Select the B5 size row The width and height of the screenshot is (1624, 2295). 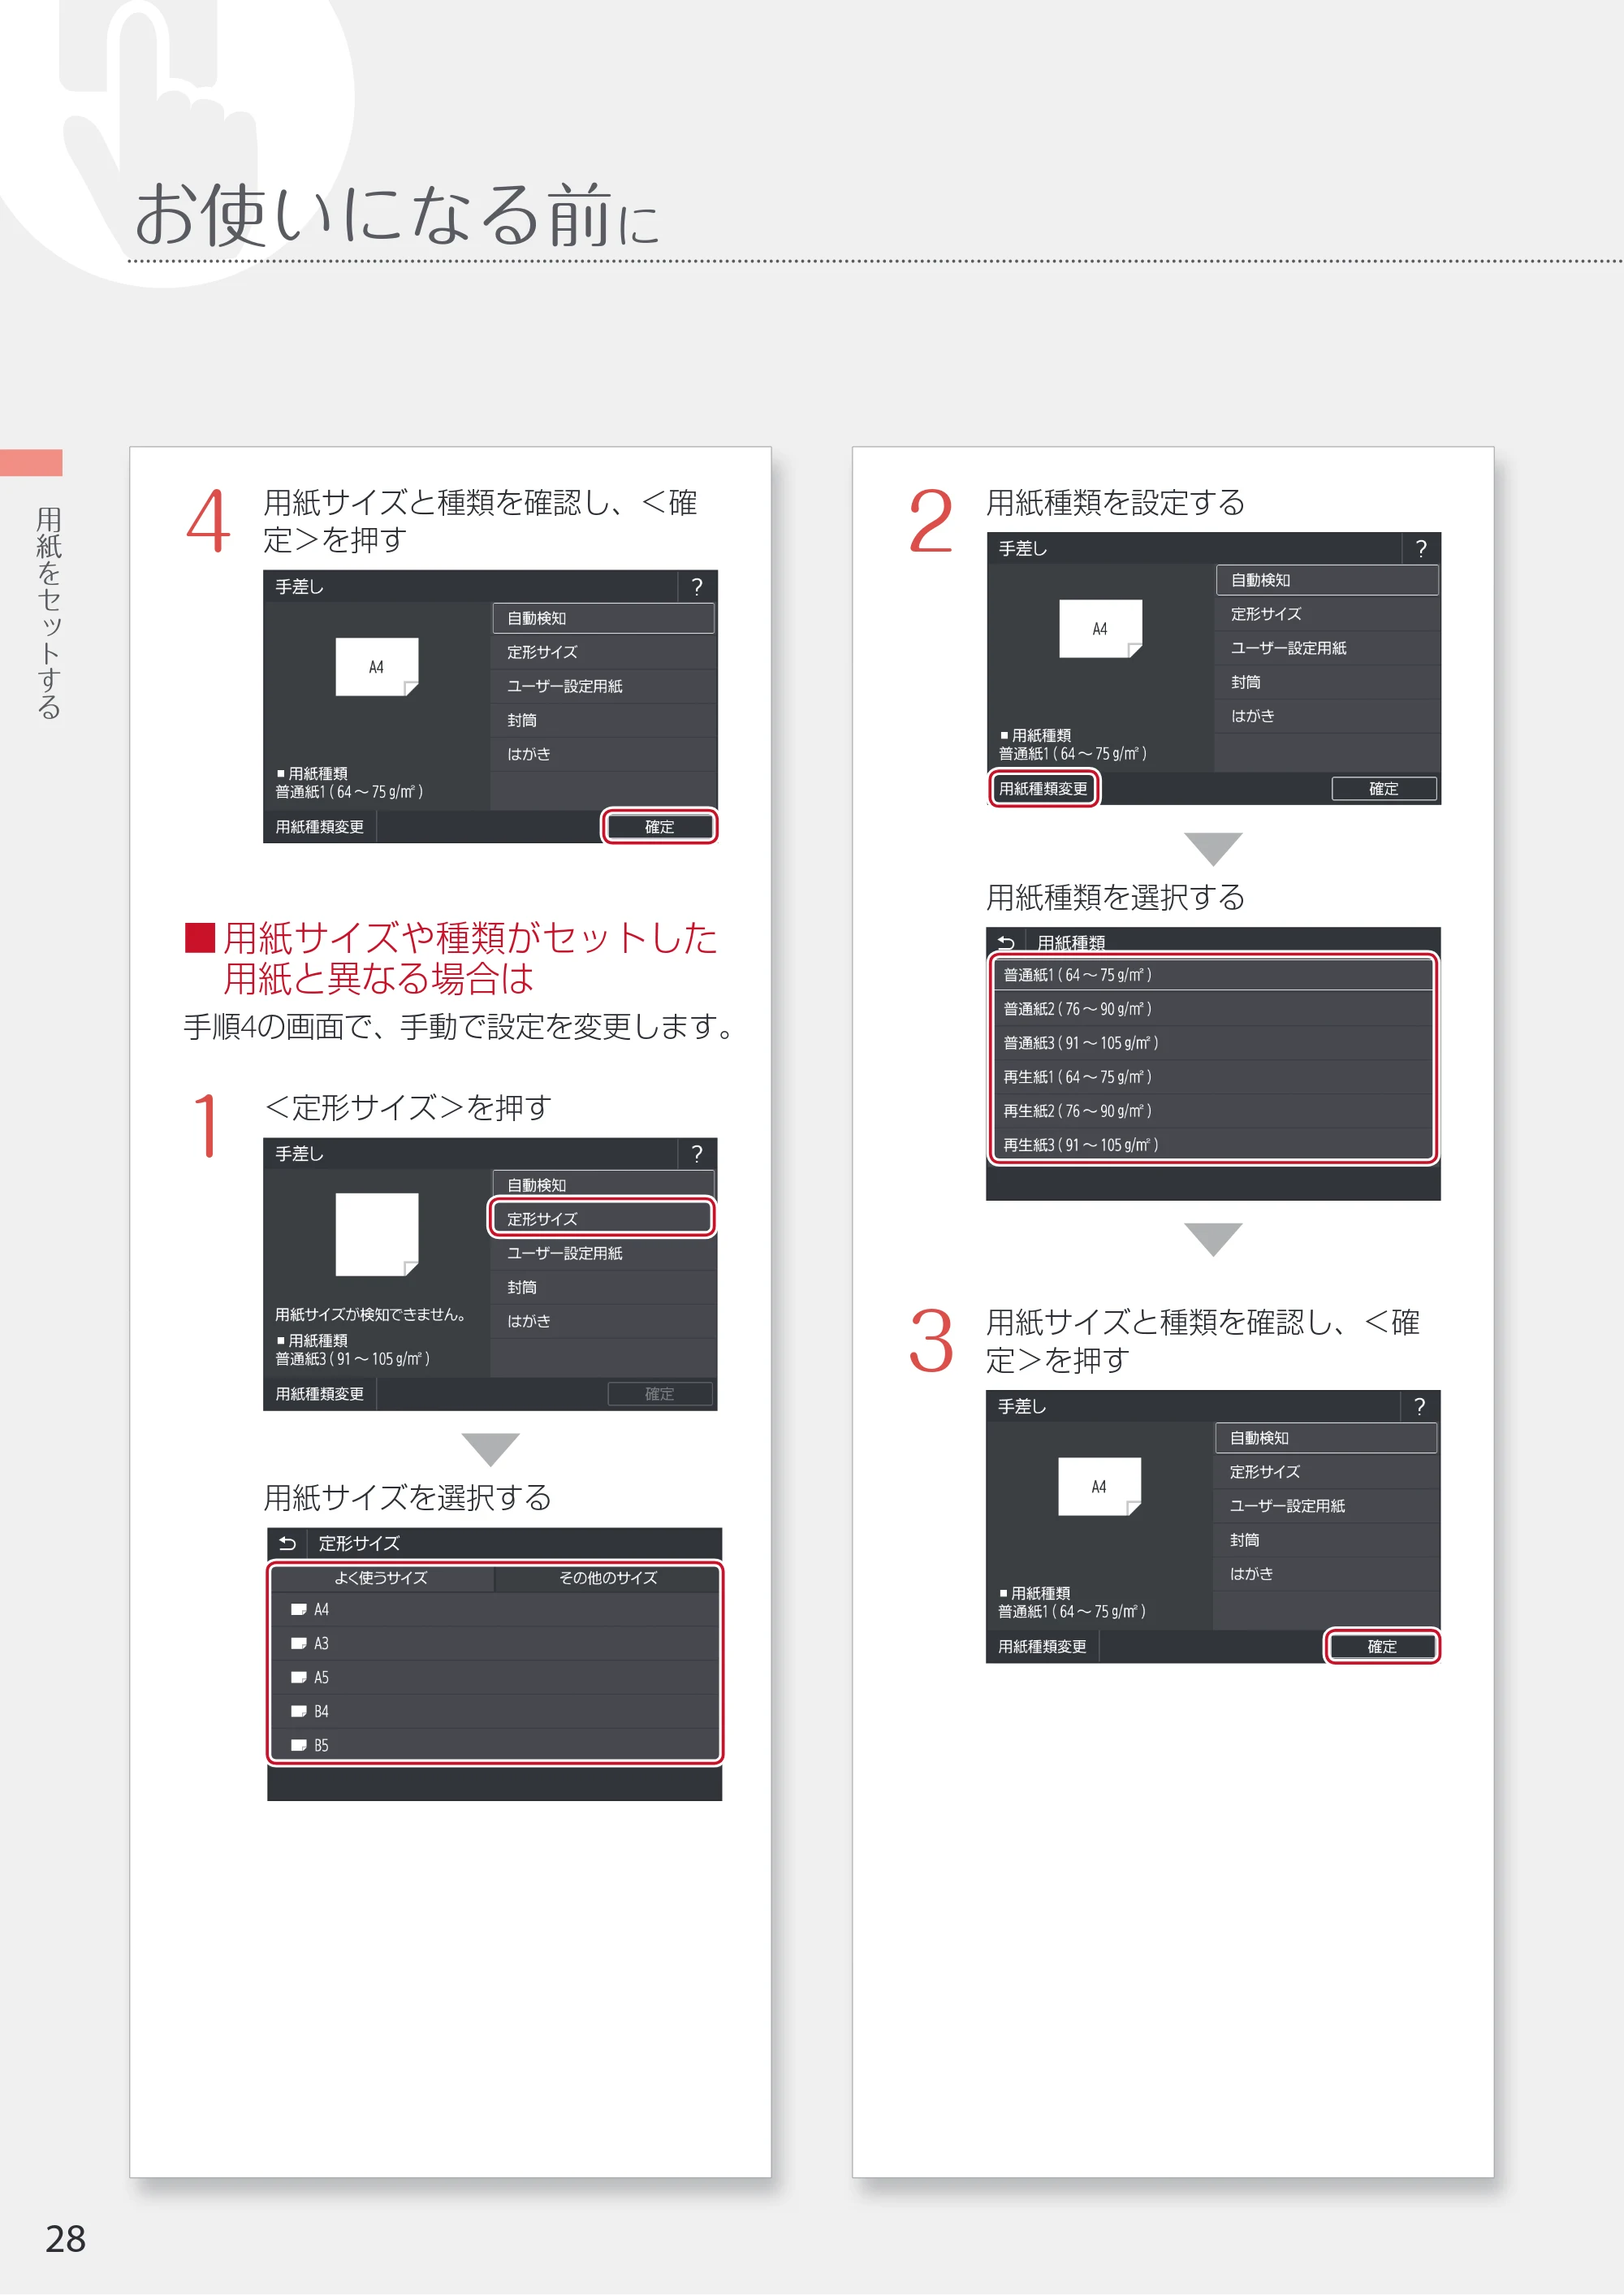[x=495, y=1745]
